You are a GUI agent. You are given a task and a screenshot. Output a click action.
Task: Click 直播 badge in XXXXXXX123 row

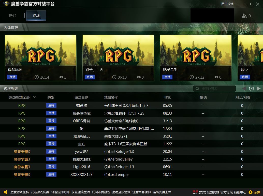click(x=51, y=174)
